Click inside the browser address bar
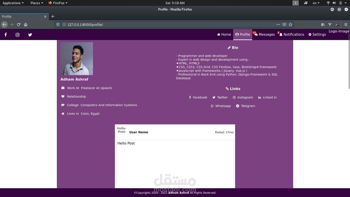350x197 pixels. point(137,24)
